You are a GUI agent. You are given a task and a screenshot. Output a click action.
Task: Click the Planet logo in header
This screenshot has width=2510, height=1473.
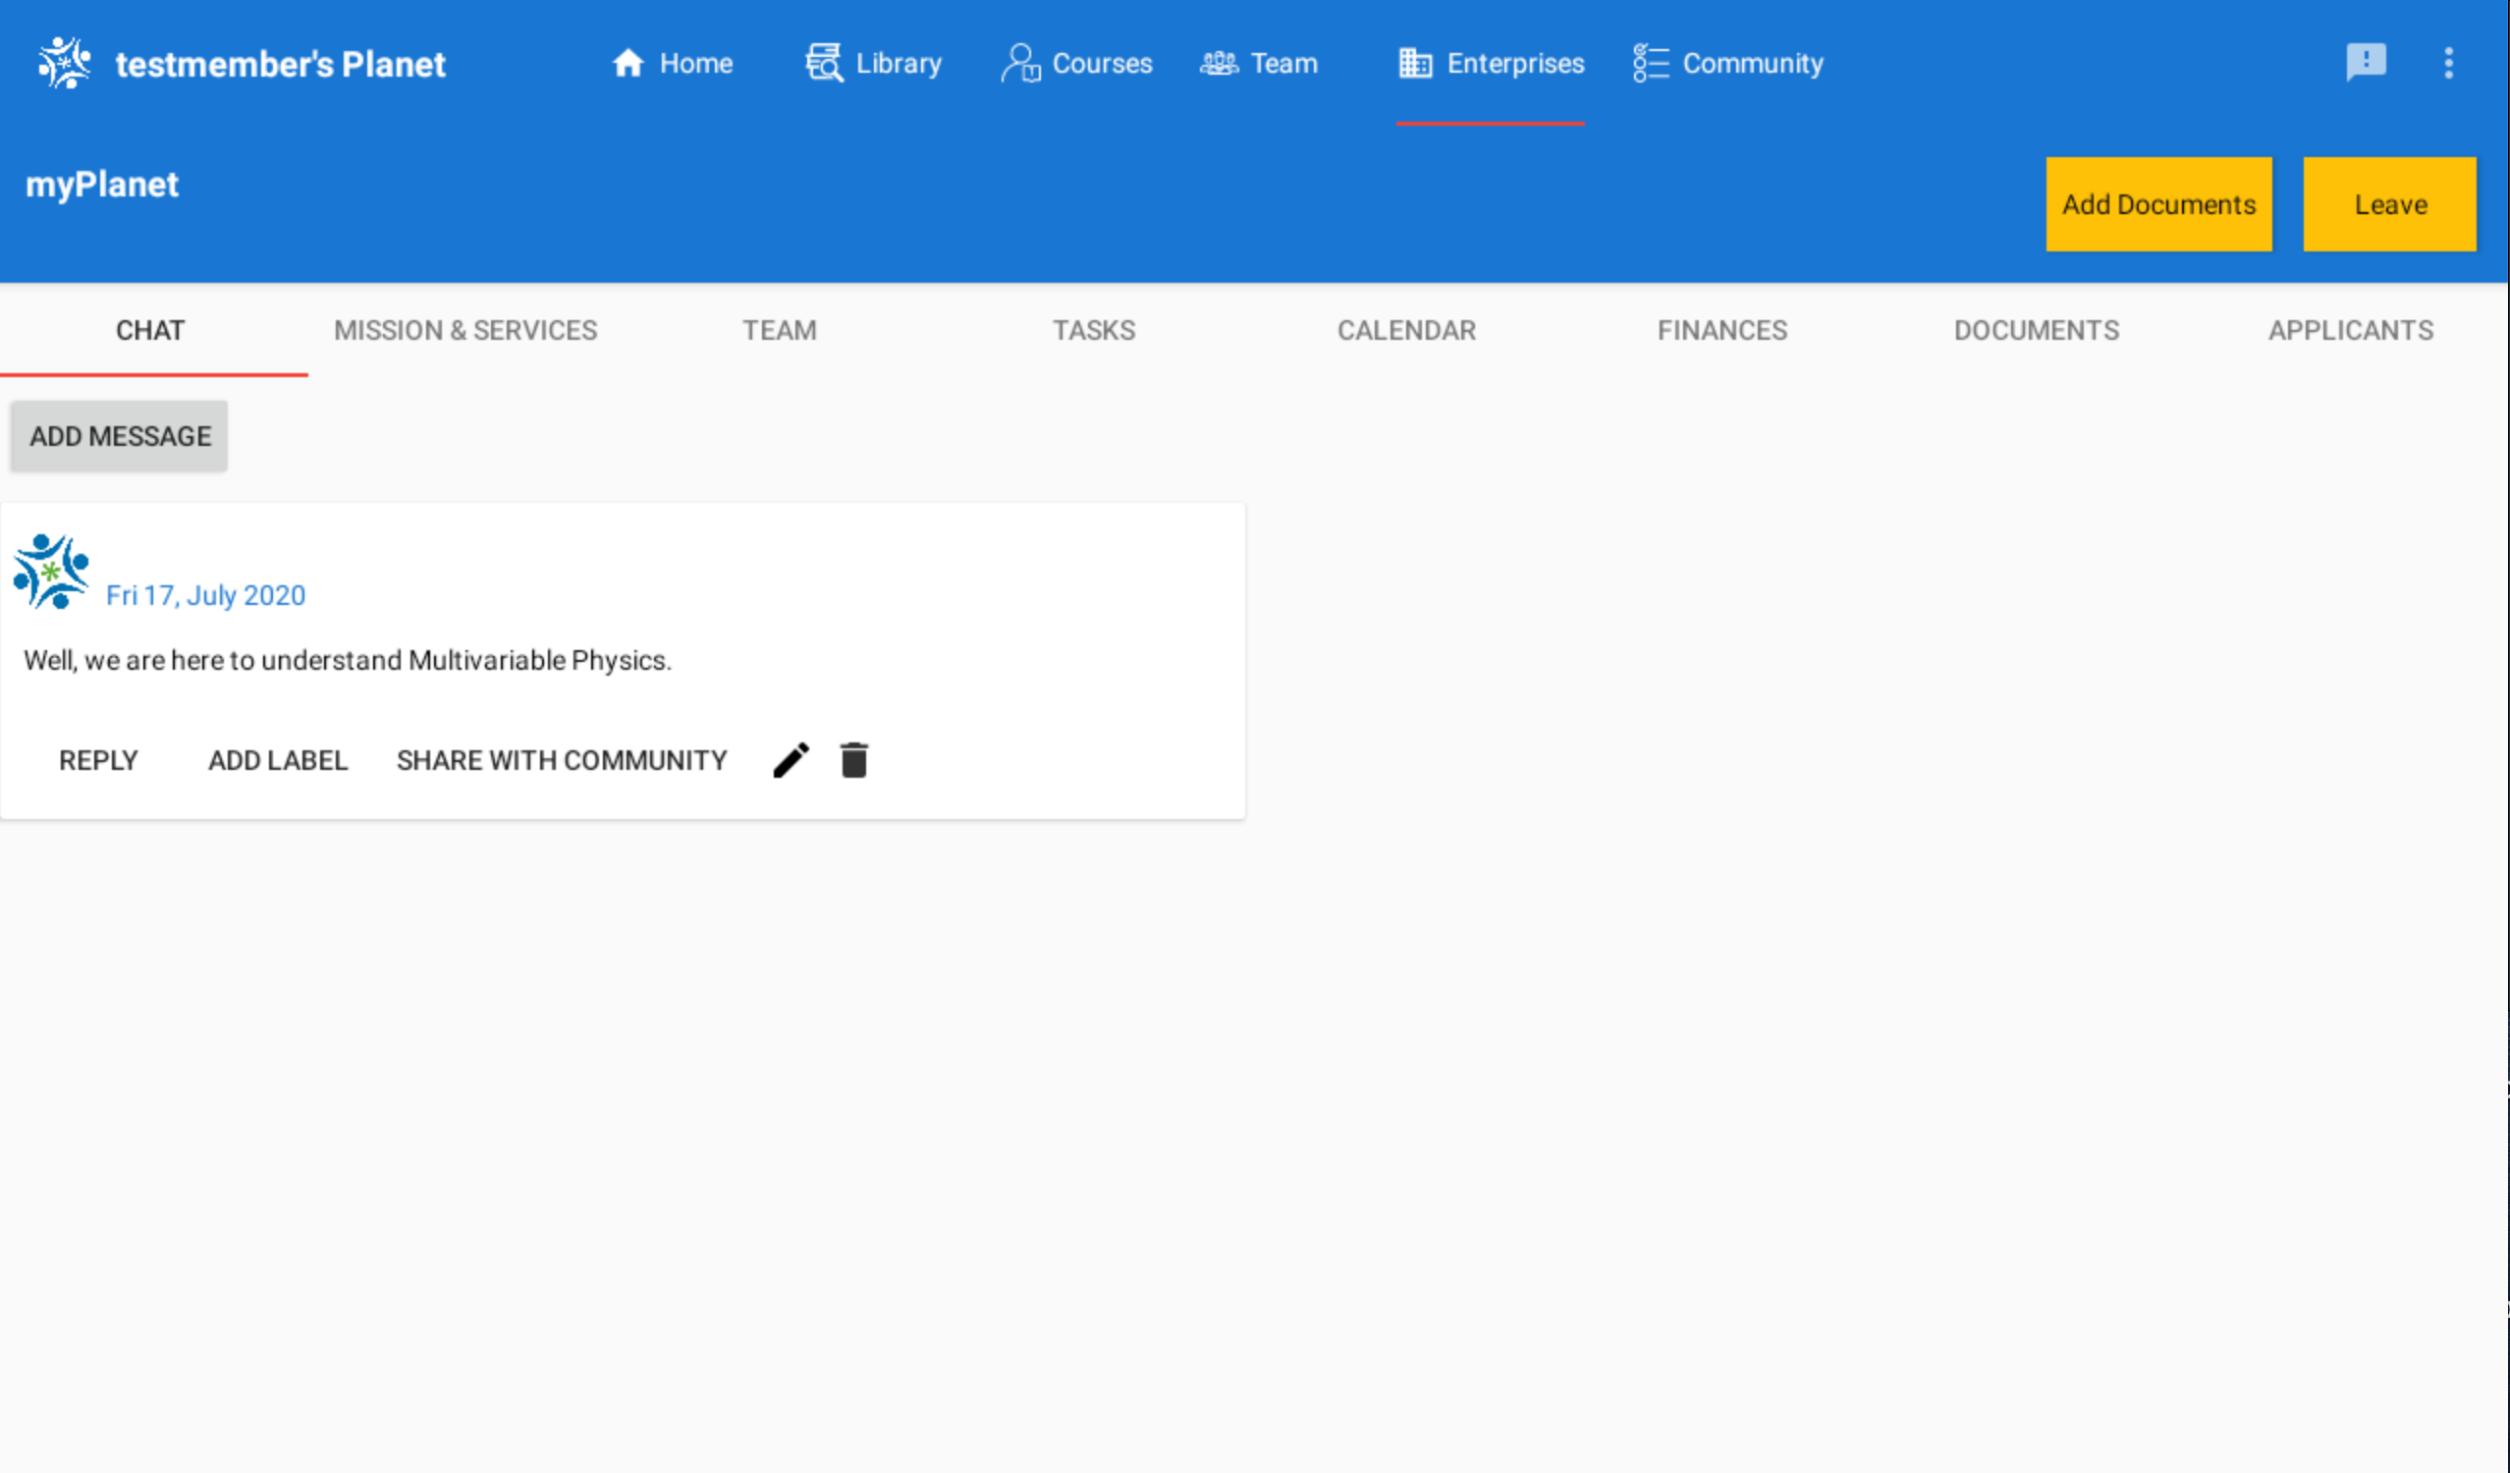pyautogui.click(x=65, y=63)
